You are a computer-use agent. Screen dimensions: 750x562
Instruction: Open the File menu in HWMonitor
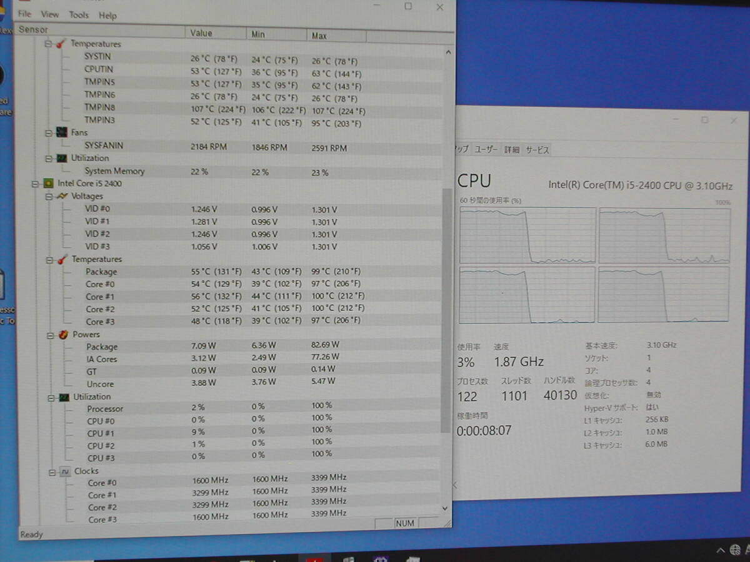click(24, 14)
